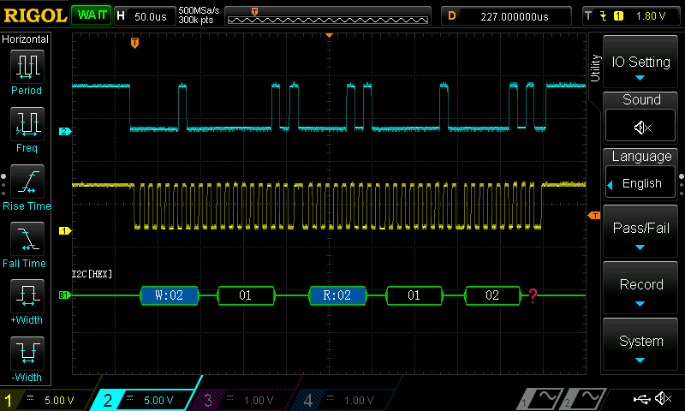Click the Utility menu tab

point(595,68)
